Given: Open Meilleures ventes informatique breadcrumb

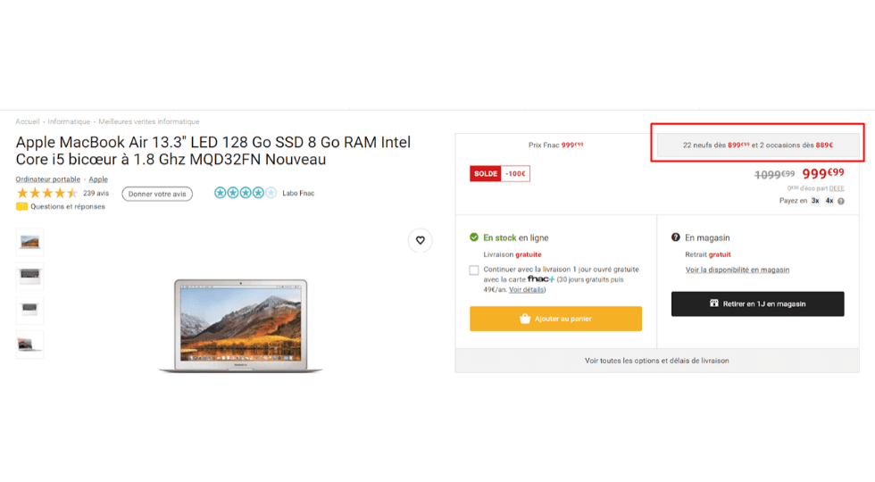Looking at the screenshot, I should 149,121.
